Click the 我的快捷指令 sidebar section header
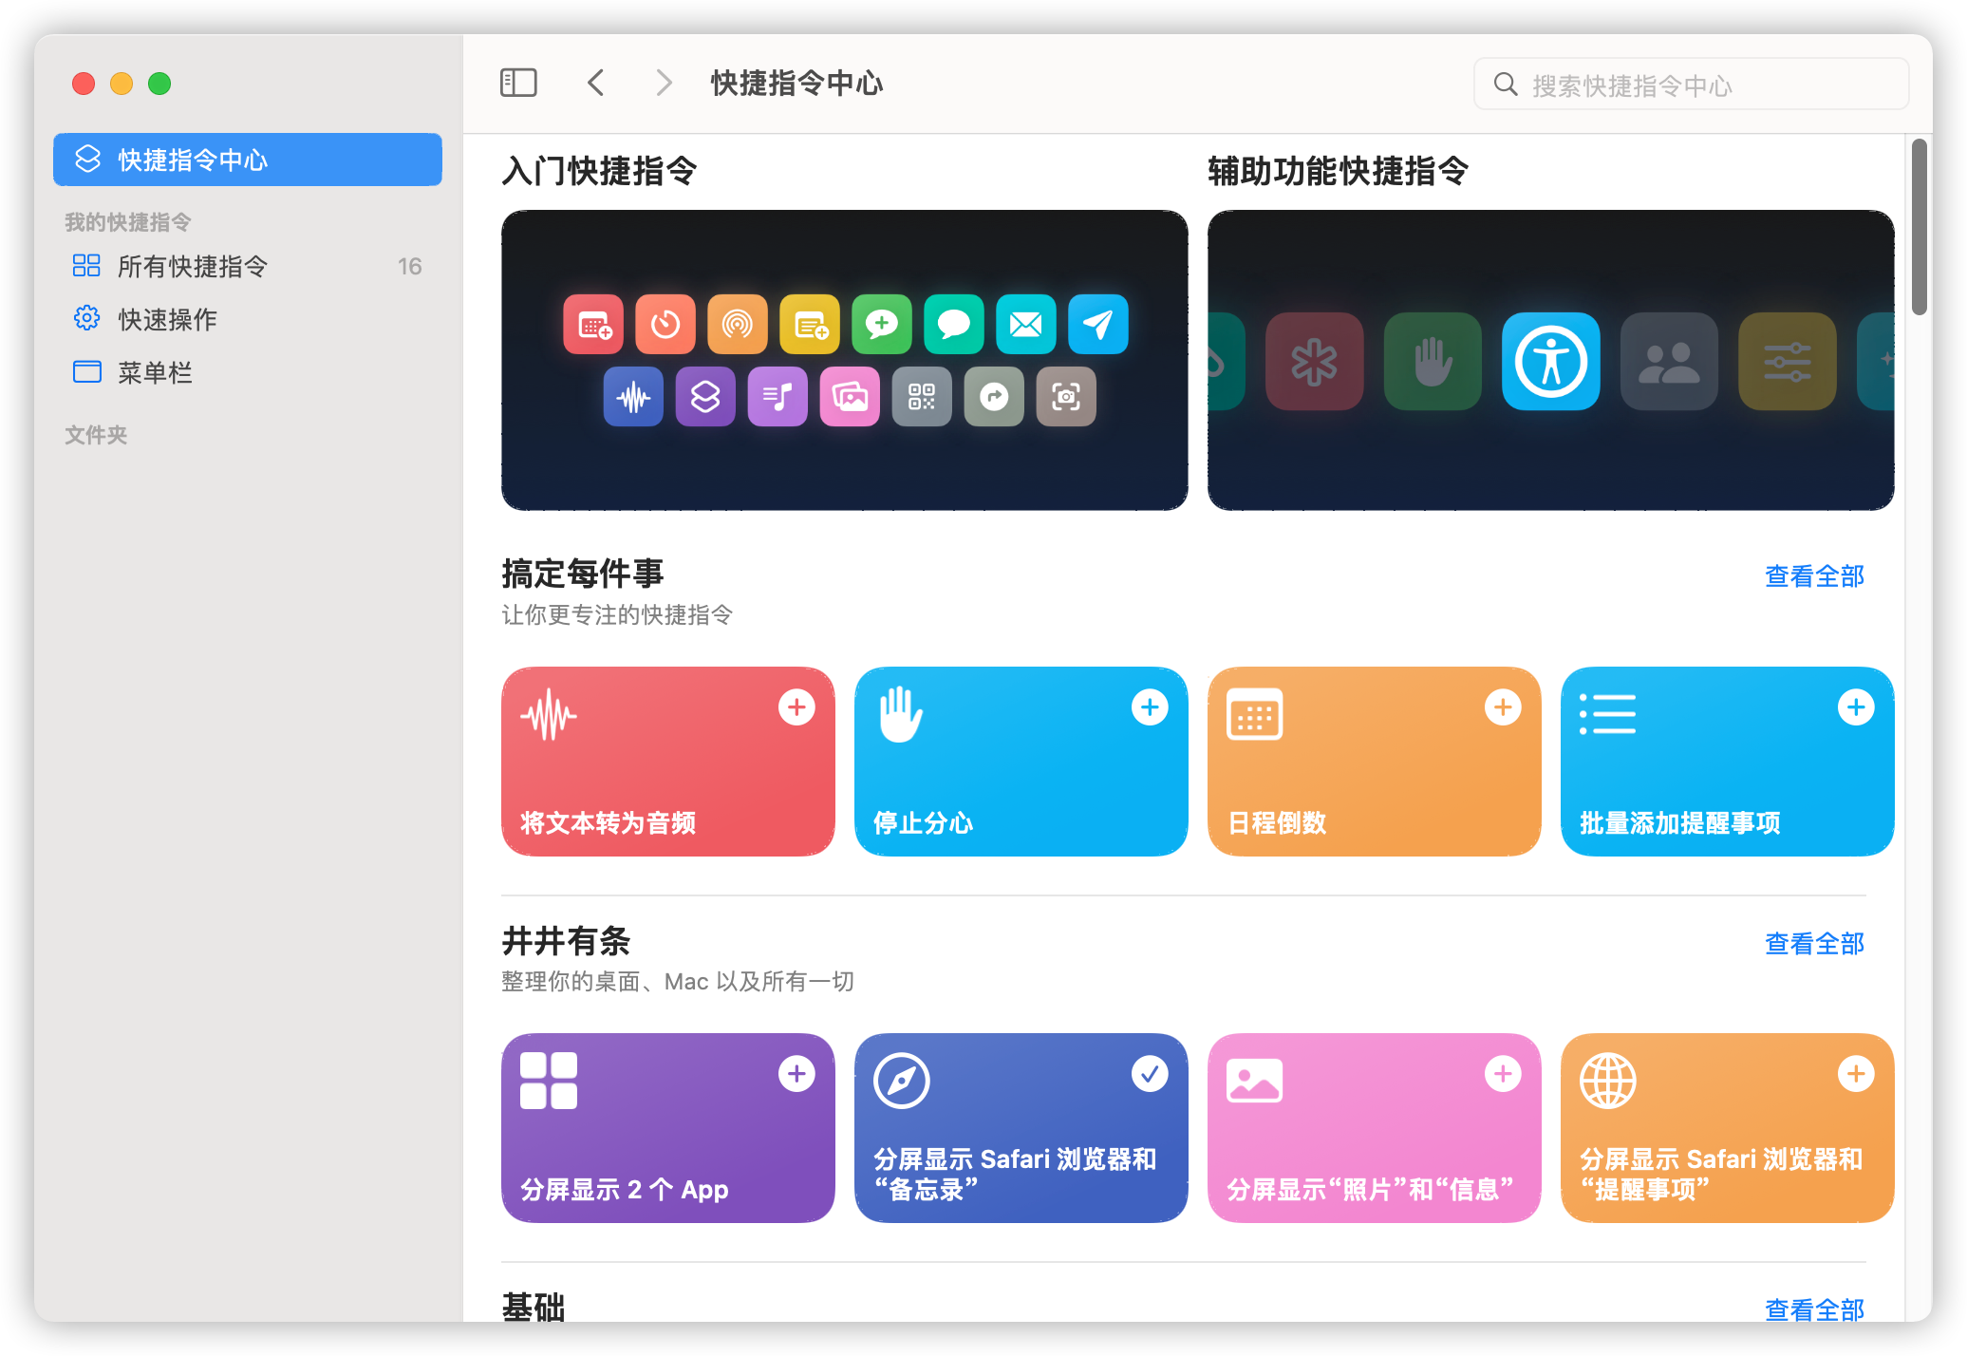1967x1356 pixels. [x=128, y=222]
